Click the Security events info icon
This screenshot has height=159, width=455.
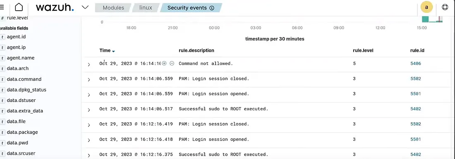tap(212, 8)
